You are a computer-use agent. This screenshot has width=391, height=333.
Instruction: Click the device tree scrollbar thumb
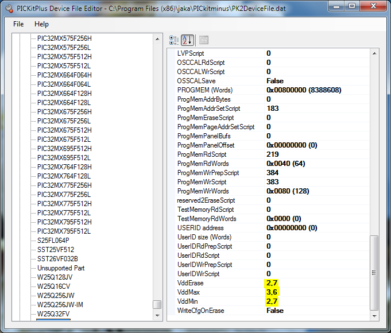click(x=157, y=304)
